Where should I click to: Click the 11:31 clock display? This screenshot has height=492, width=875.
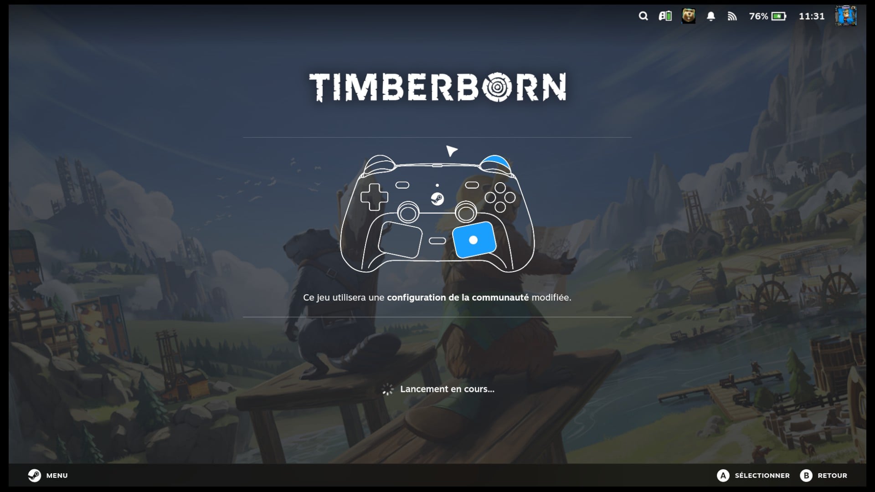pyautogui.click(x=812, y=16)
